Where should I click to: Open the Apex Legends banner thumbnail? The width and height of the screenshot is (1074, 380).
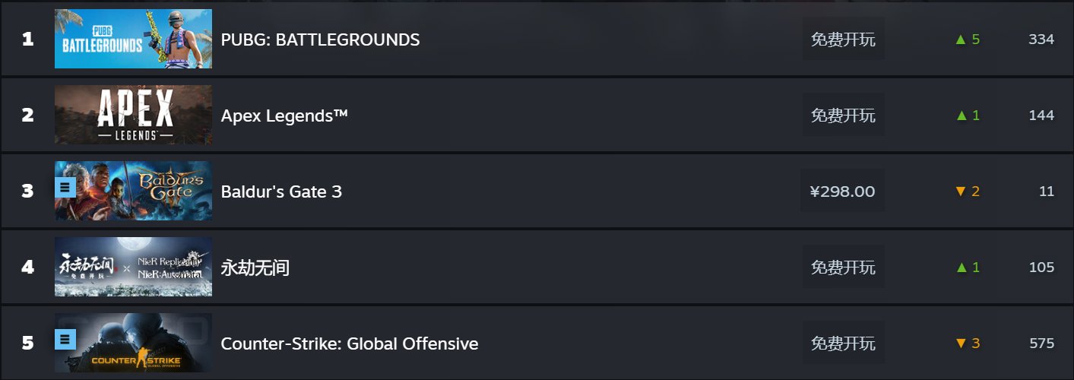tap(133, 115)
